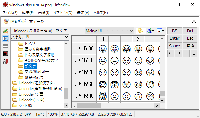200x118 pixels.
Task: Select the tears of joy emoji U+1F602
Action: (126, 49)
